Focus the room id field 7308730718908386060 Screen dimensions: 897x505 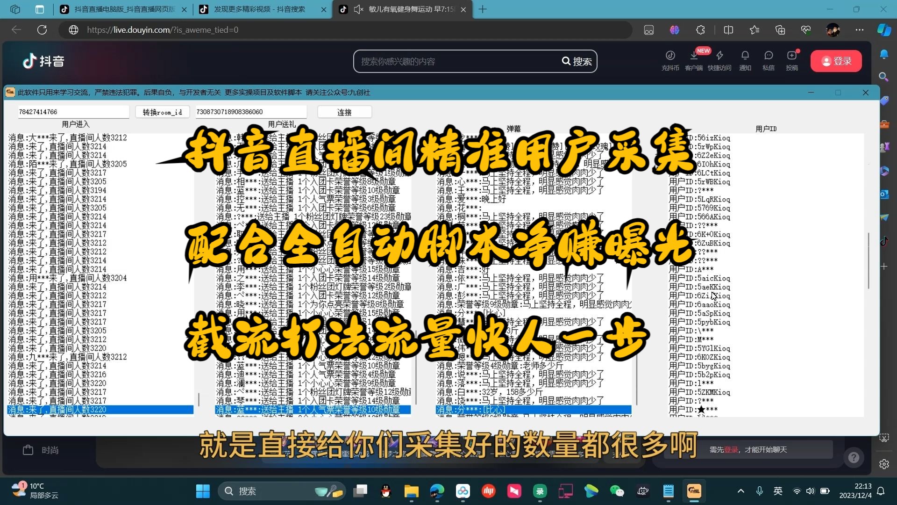point(251,112)
